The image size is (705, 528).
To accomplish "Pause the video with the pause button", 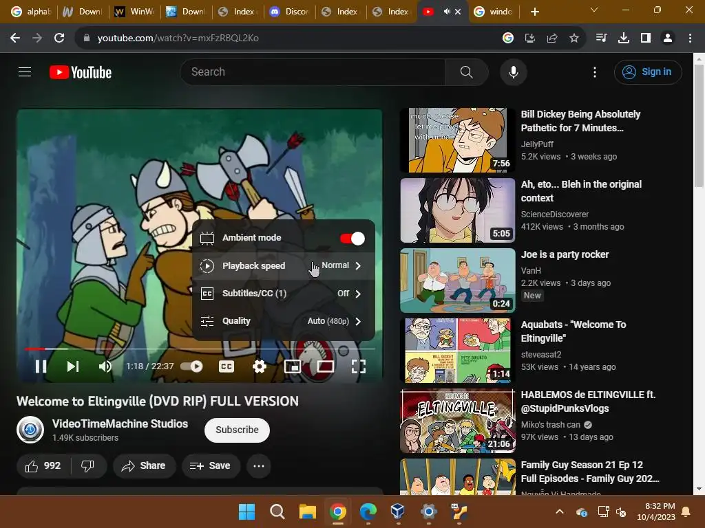I will coord(41,366).
